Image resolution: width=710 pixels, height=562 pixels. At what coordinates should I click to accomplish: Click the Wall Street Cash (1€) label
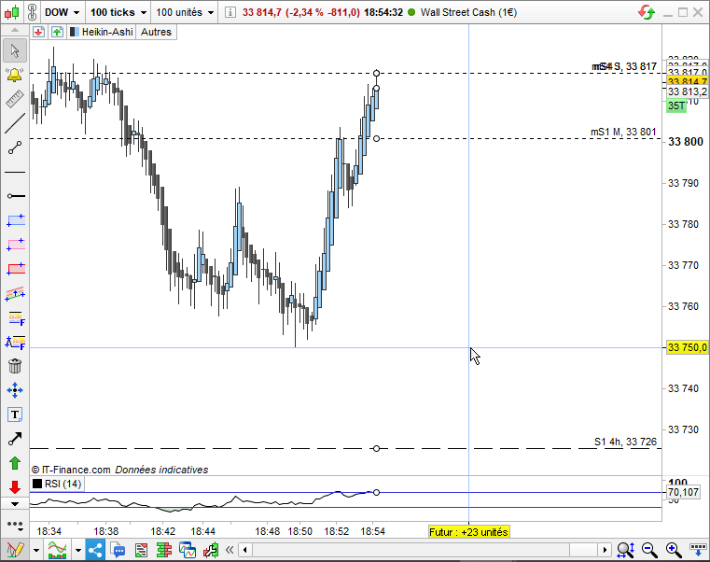click(468, 12)
